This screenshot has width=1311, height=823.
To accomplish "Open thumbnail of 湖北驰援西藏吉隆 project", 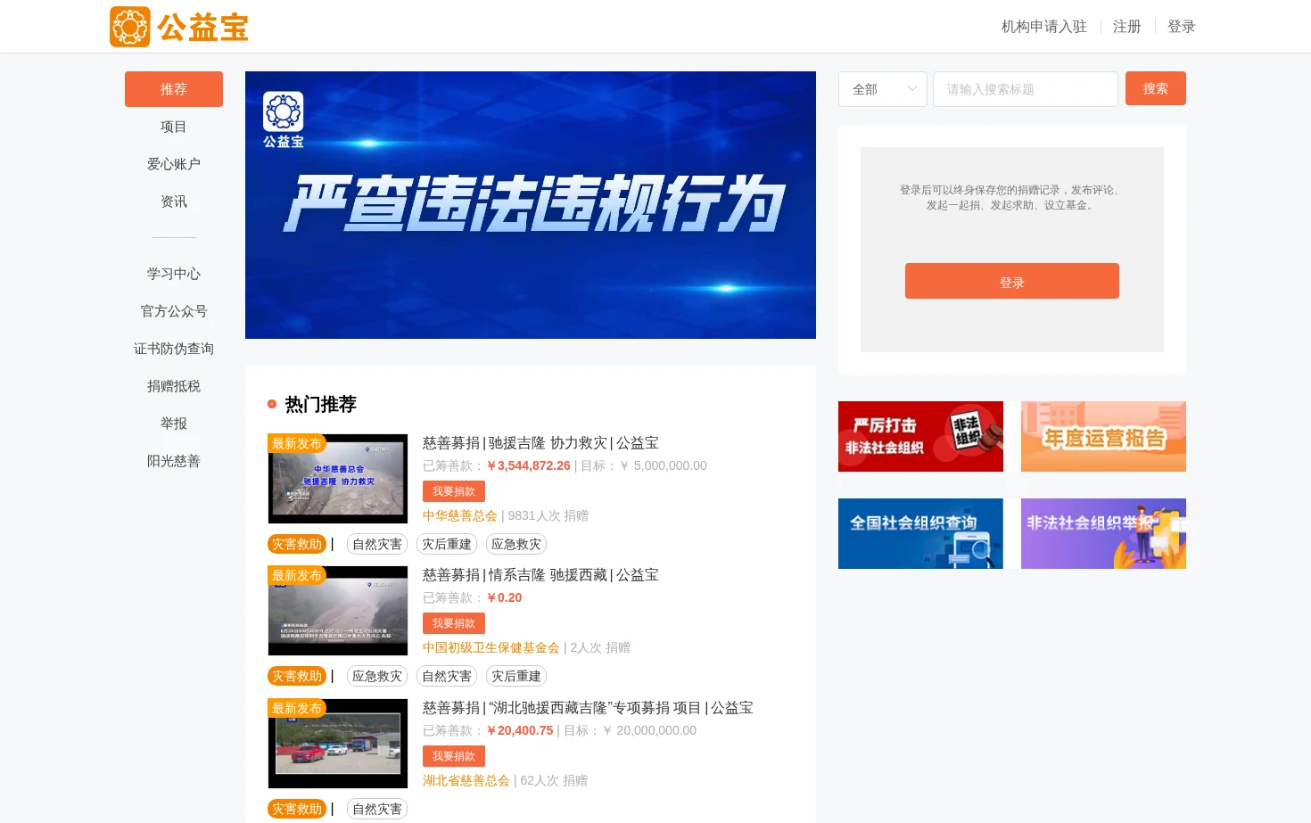I will [x=338, y=744].
